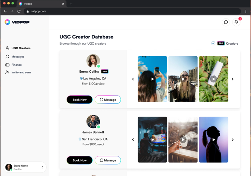The width and height of the screenshot is (251, 176).
Task: Click Book Now for Emma Collins
Action: [79, 99]
